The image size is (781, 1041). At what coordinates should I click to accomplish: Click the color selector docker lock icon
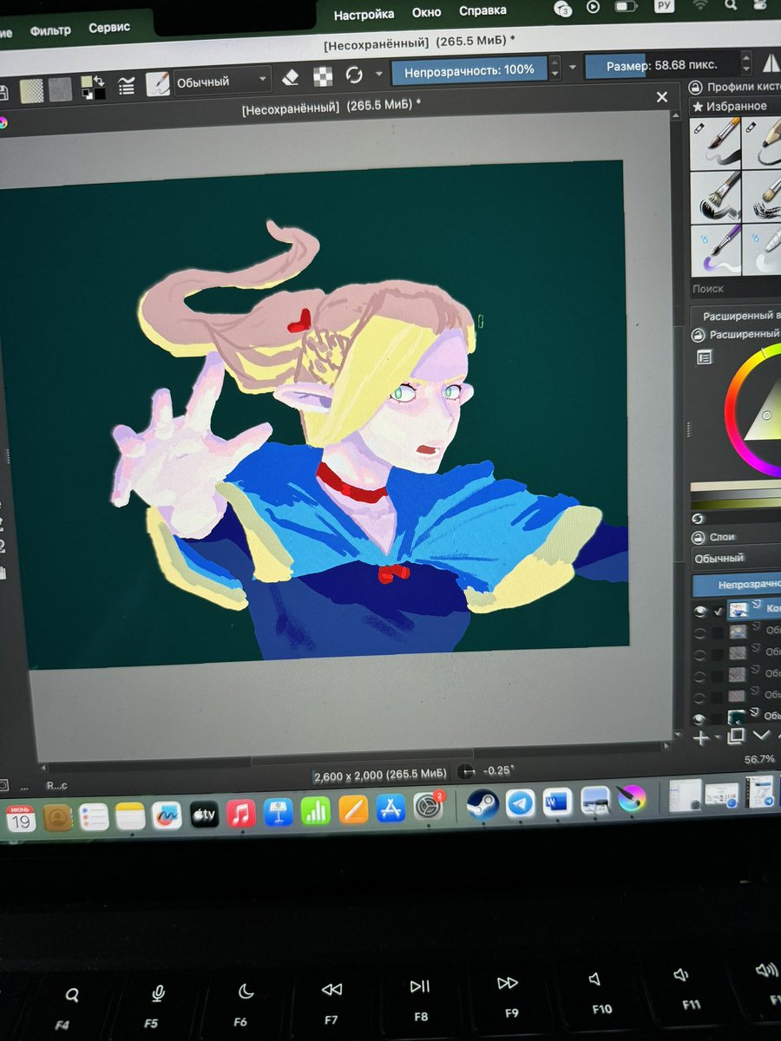coord(698,335)
